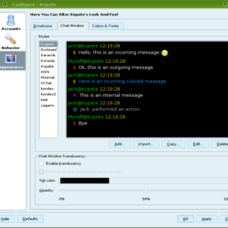Viewport: 228px width, 228px height.
Task: Select the Chat Window tab
Action: 72,26
